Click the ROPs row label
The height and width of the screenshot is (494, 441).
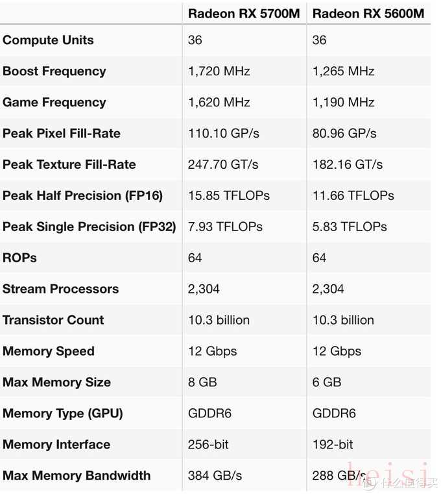click(19, 258)
